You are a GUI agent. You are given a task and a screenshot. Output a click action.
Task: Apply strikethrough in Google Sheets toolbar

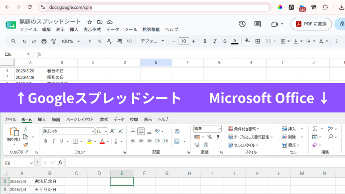click(225, 41)
